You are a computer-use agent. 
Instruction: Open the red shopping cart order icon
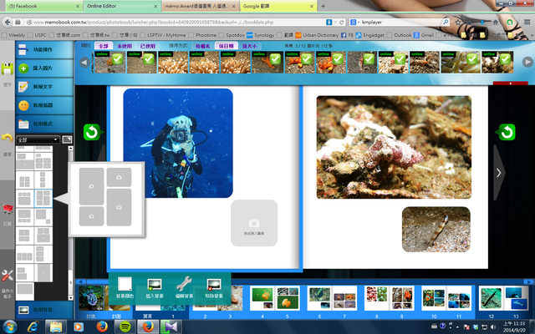[8, 208]
